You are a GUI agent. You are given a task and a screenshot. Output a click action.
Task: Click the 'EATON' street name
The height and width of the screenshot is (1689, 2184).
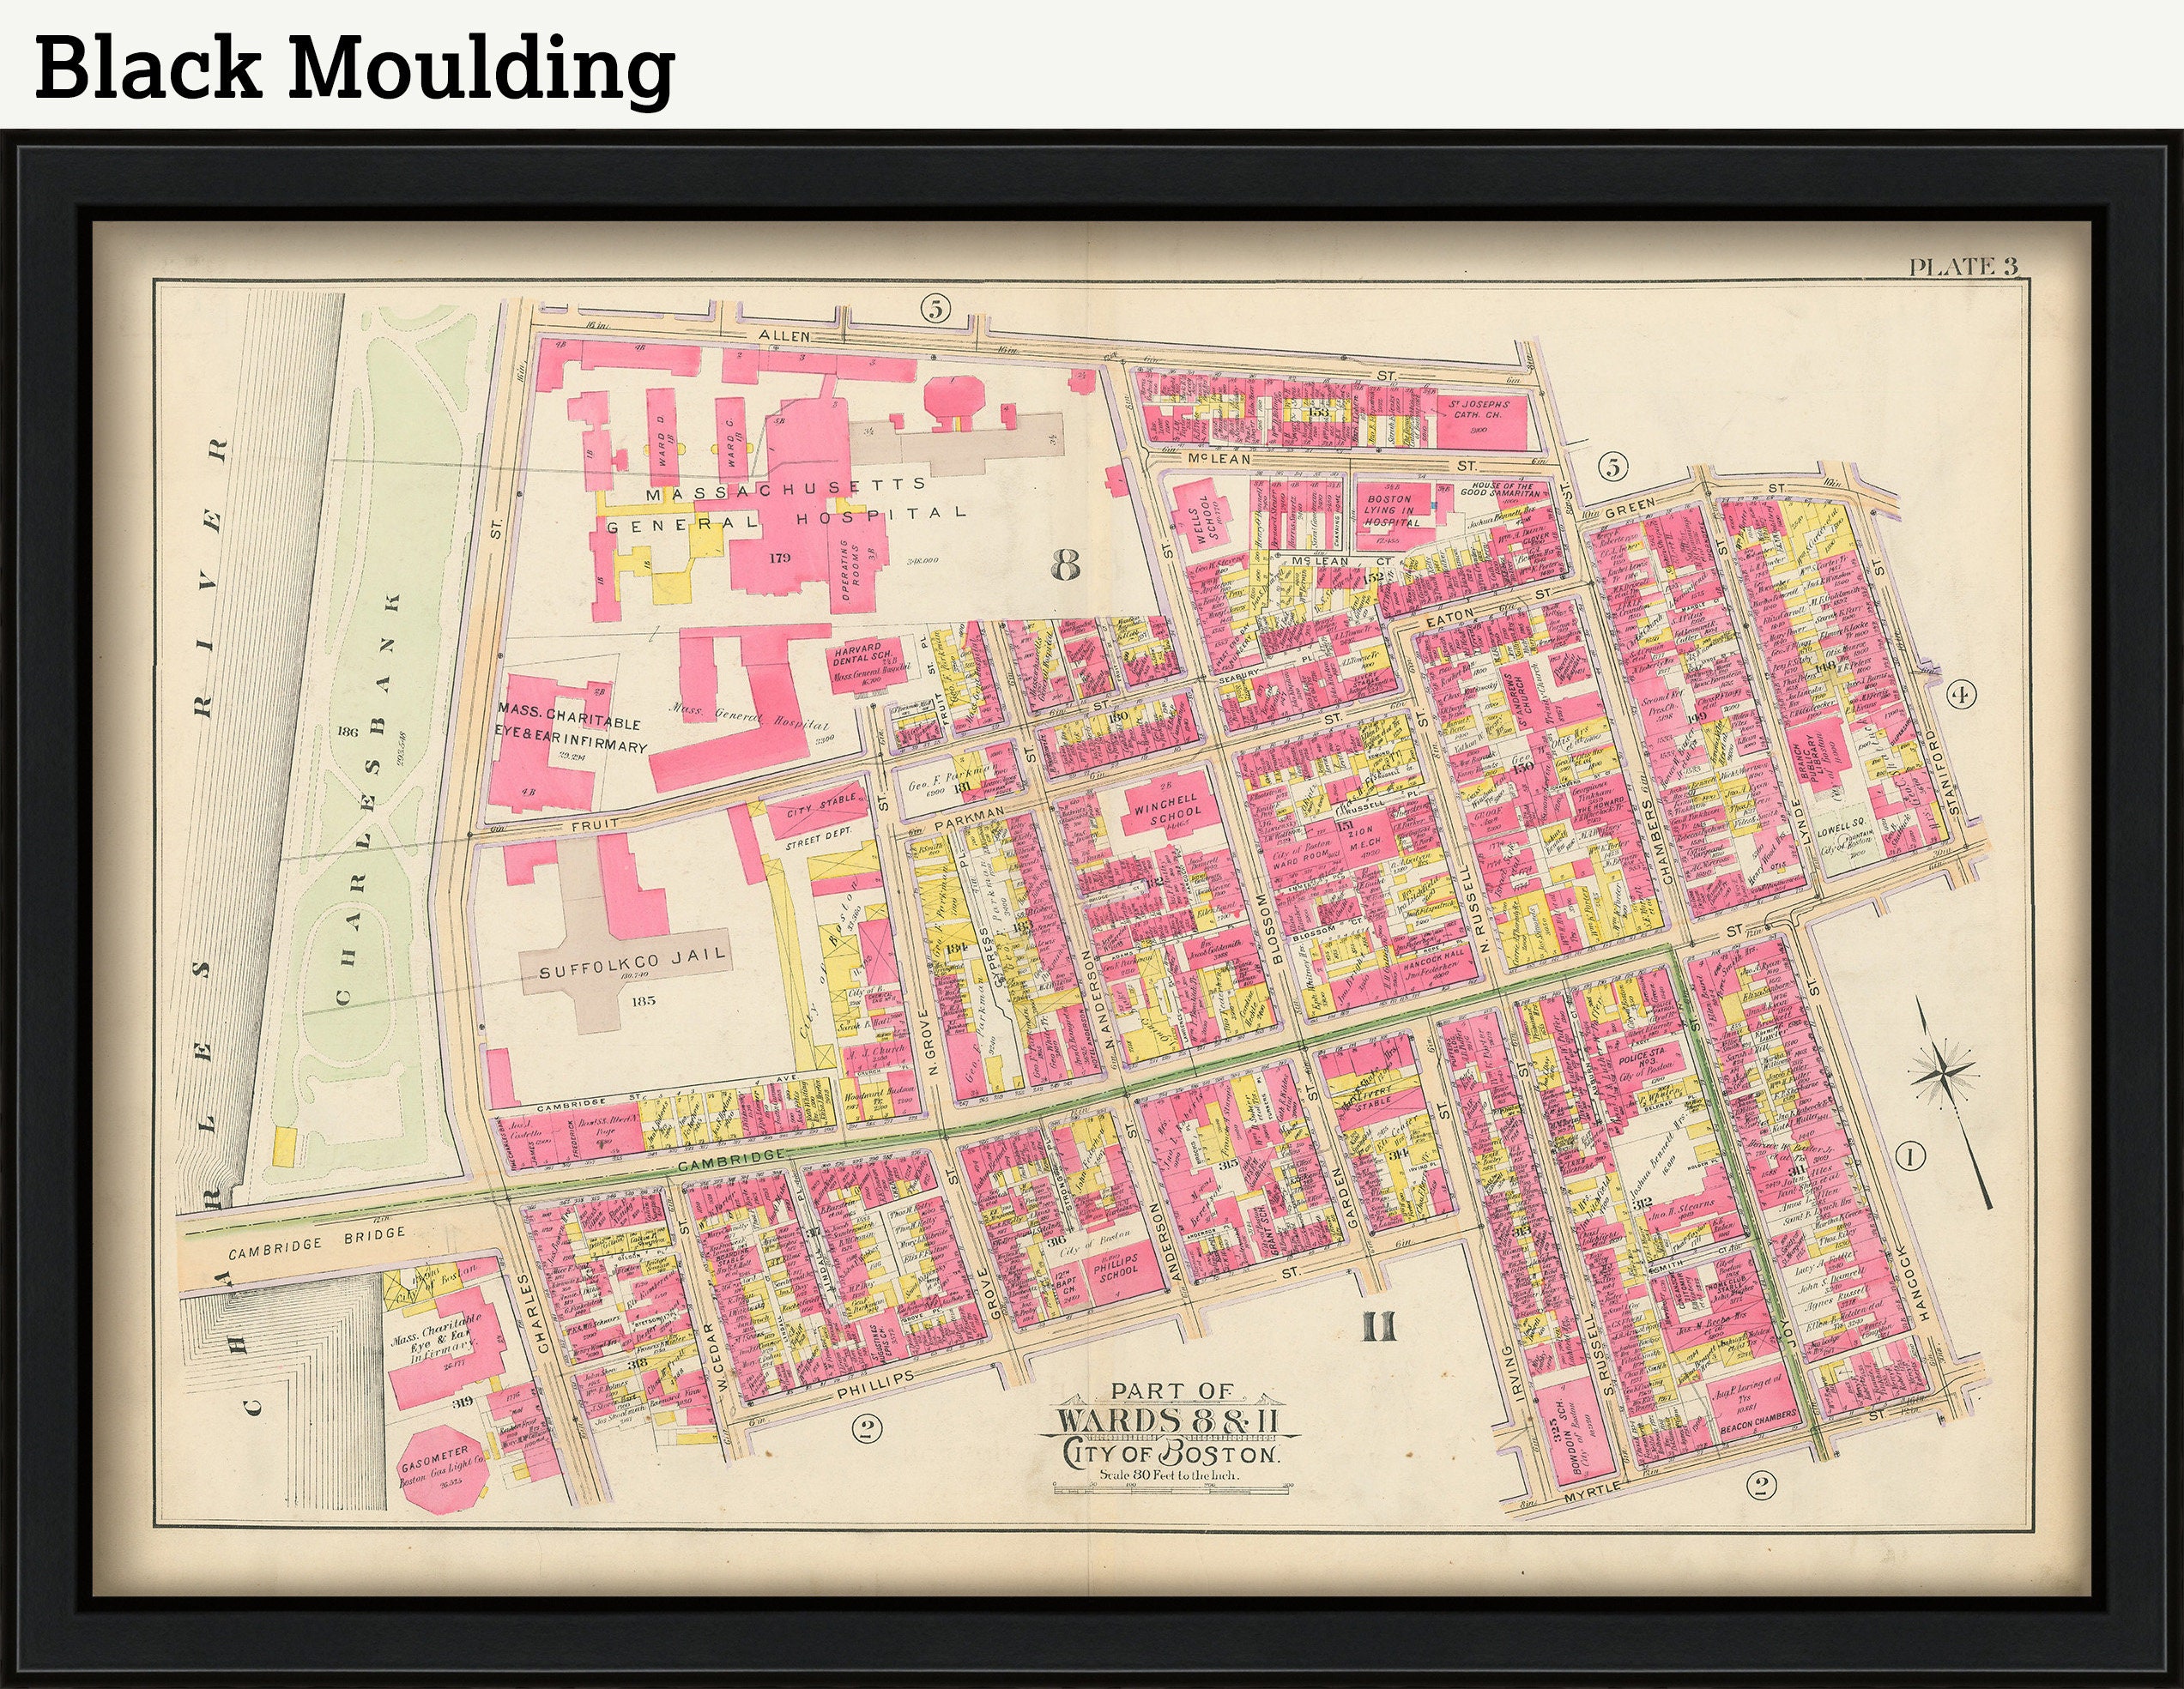pyautogui.click(x=1450, y=618)
